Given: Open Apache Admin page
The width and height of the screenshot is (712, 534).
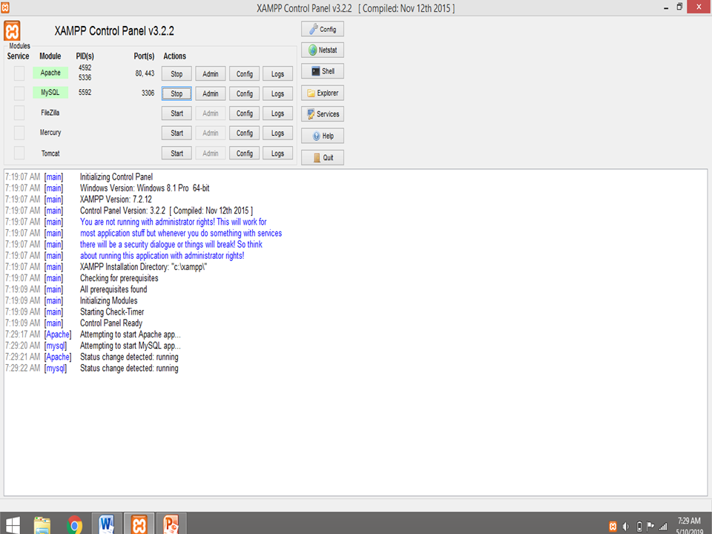Looking at the screenshot, I should pyautogui.click(x=210, y=73).
